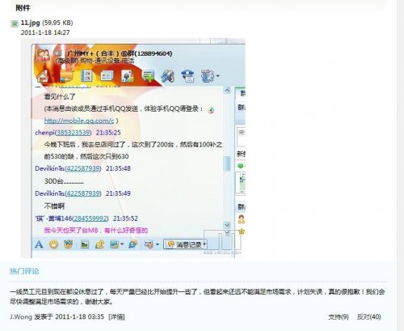Viewport: 404px width, 331px height.
Task: Click Devilkin's QQ number at 21:35:48
Action: (x=82, y=168)
